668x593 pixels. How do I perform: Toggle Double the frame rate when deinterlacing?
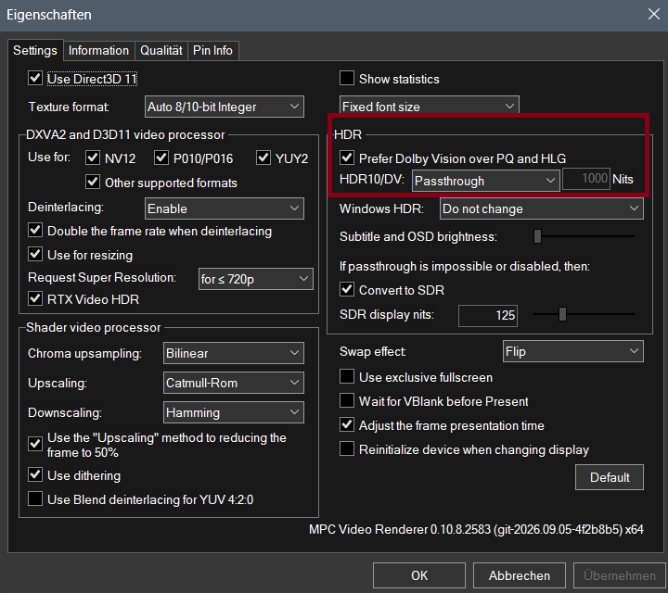click(35, 231)
